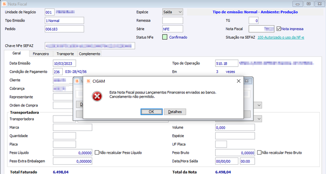Image resolution: width=326 pixels, height=174 pixels.
Task: Click the Nota Fiscal window title icon
Action: pos(4,4)
